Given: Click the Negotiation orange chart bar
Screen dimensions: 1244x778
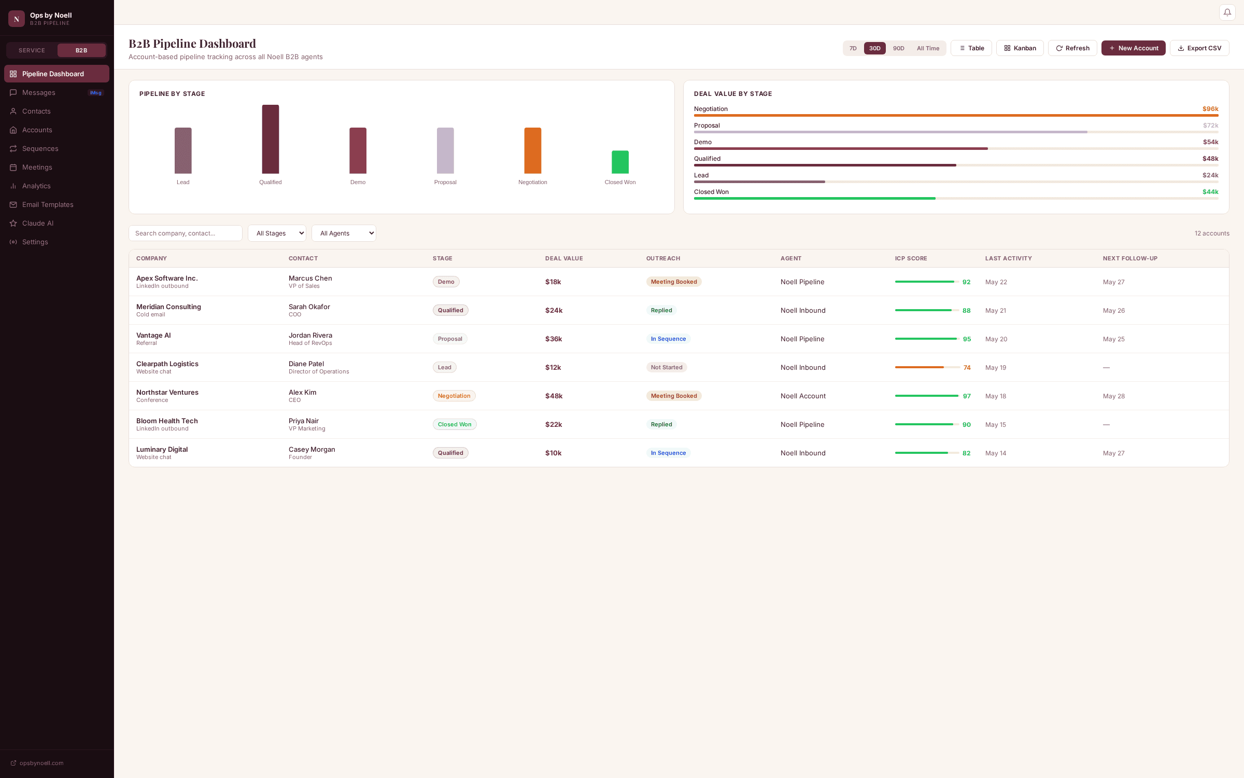Looking at the screenshot, I should pos(533,150).
